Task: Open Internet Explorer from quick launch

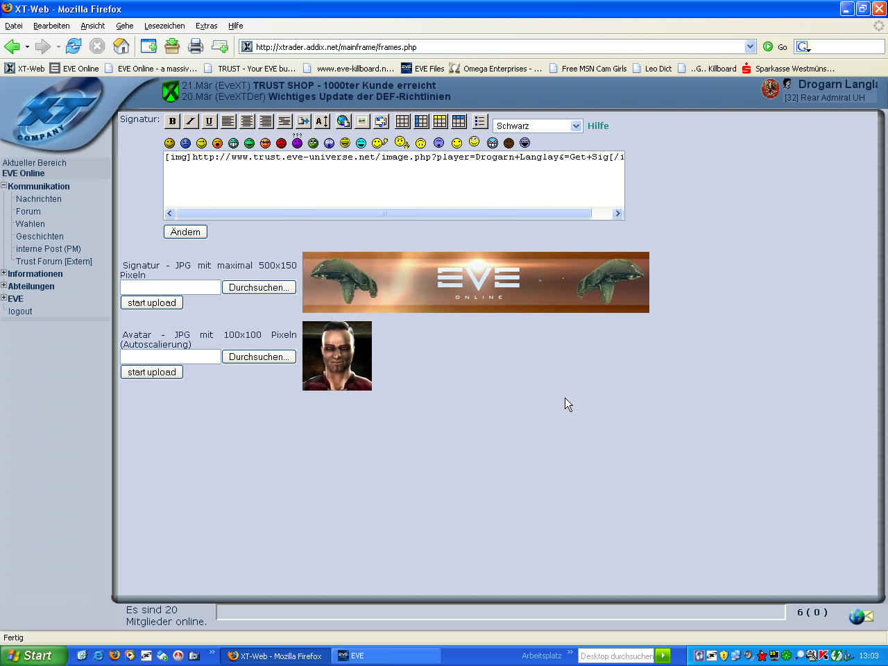Action: click(x=99, y=656)
